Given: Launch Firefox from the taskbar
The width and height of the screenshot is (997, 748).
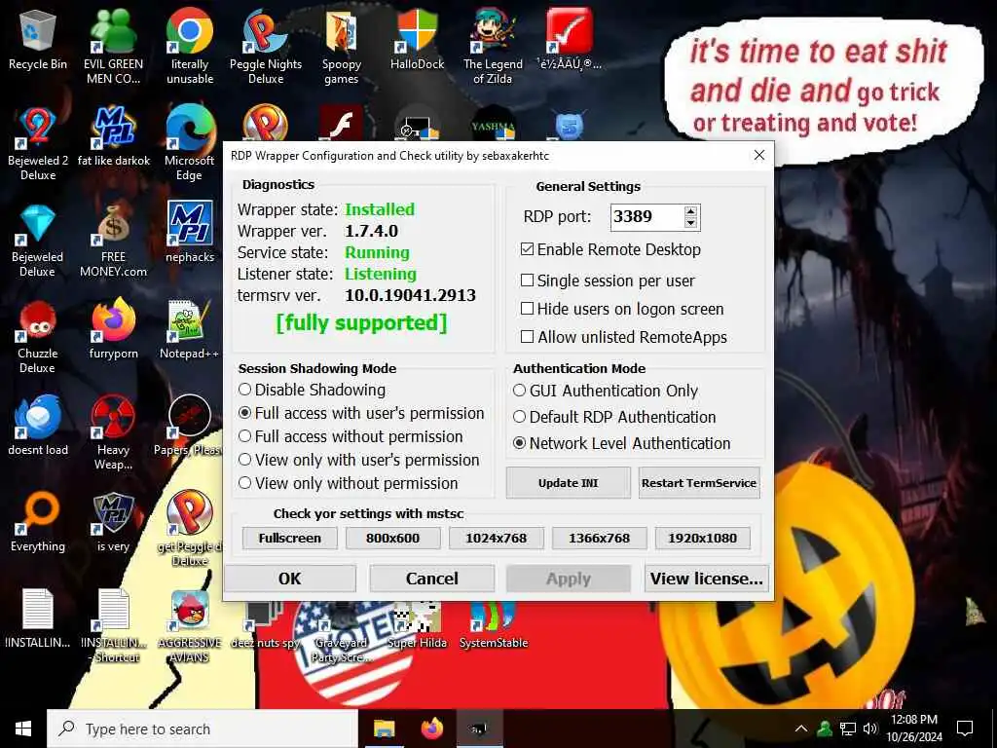Looking at the screenshot, I should pyautogui.click(x=432, y=729).
